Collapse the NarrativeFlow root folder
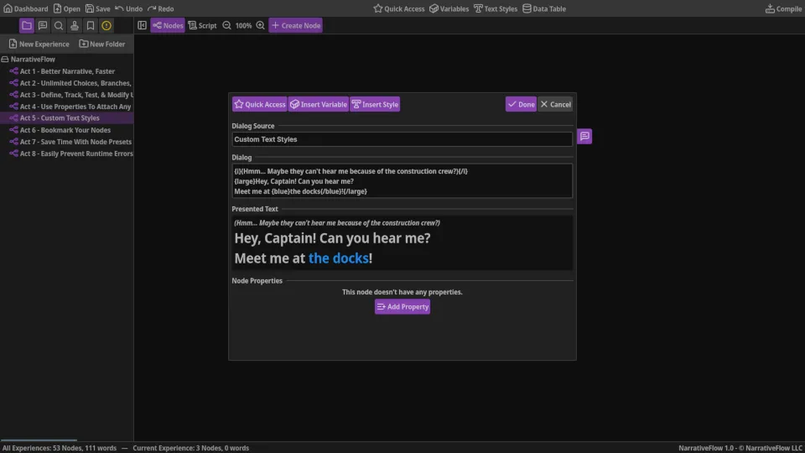Image resolution: width=805 pixels, height=453 pixels. tap(5, 60)
